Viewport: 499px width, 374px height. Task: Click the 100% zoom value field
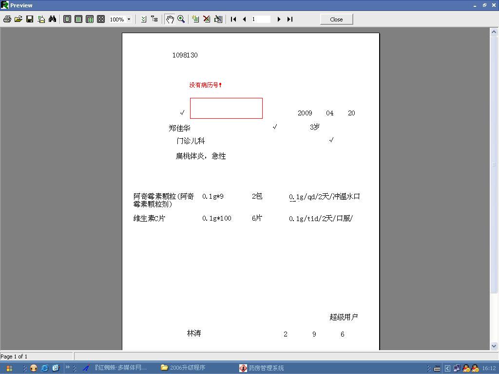tap(117, 19)
